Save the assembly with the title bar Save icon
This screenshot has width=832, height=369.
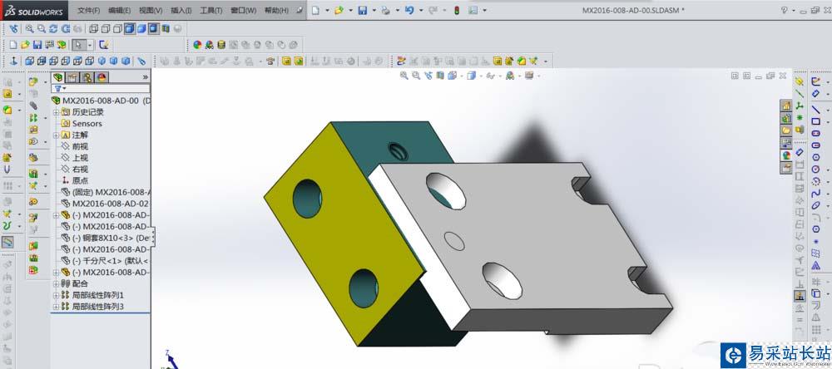point(363,10)
